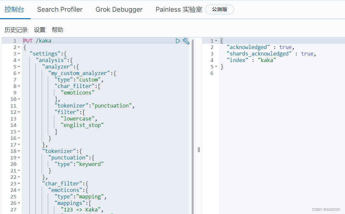Click fold-end marker on response line 5
This screenshot has height=214, width=345.
[216, 67]
